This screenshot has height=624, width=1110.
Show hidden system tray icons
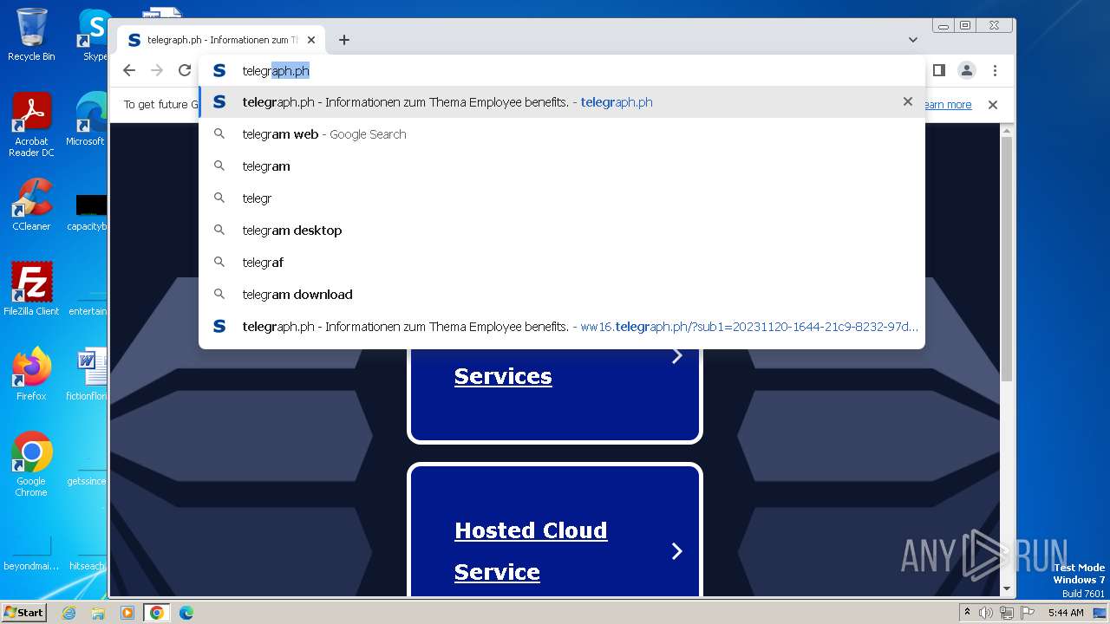967,613
